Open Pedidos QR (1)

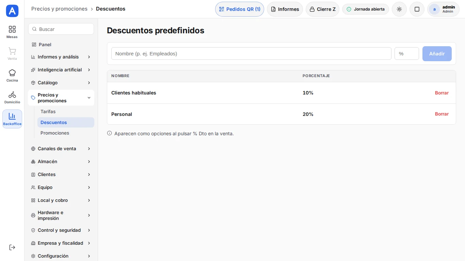tap(240, 9)
